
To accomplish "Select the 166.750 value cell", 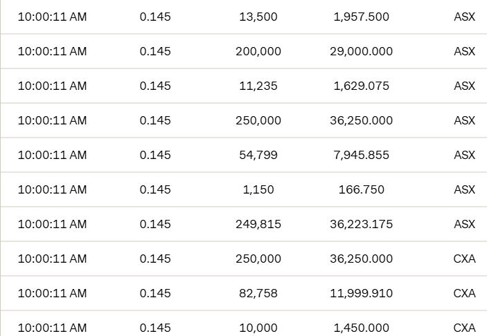I will [361, 189].
